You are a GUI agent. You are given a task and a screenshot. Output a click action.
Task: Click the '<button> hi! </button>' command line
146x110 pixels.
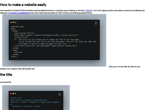tap(26, 106)
